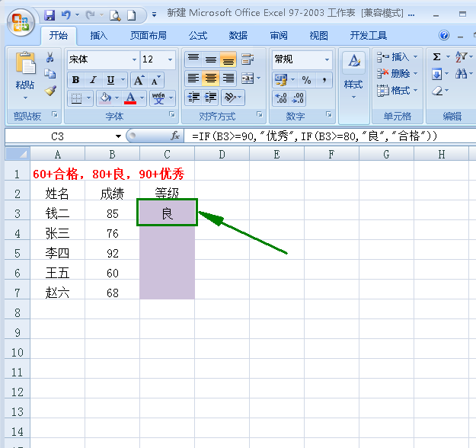Toggle Underline formatting
Screen dimensions: 476x448
tap(110, 80)
